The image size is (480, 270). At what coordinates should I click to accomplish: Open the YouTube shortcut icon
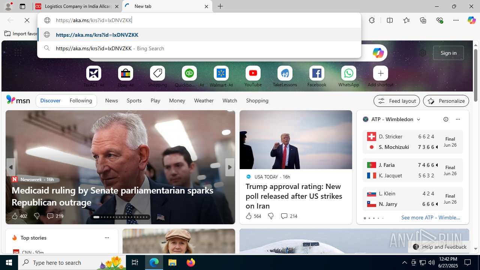(x=253, y=73)
